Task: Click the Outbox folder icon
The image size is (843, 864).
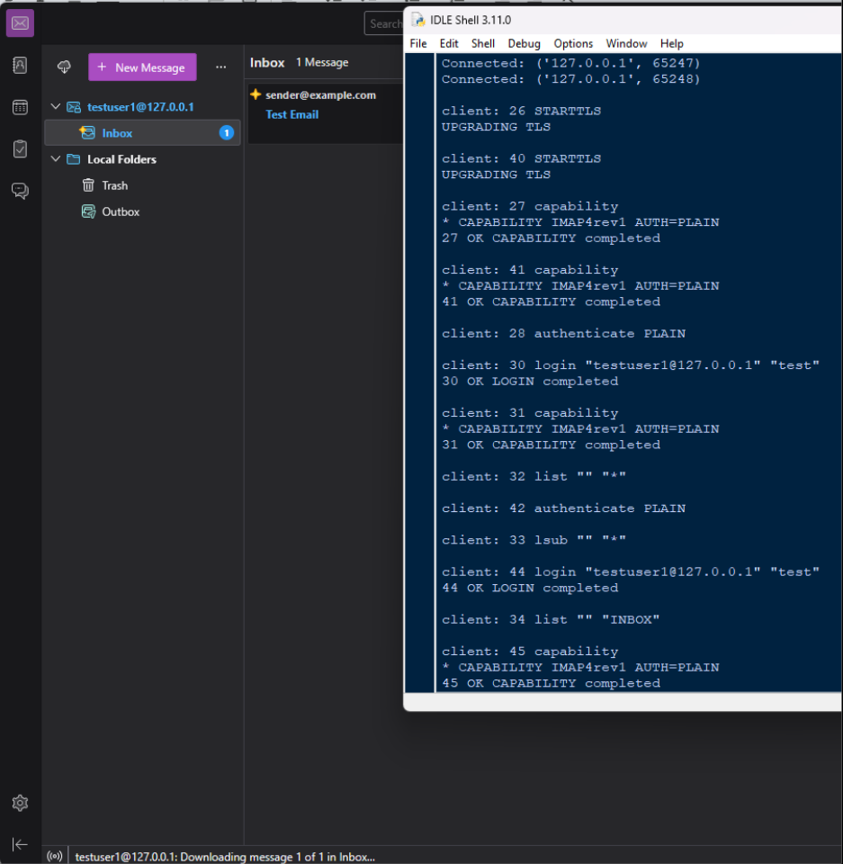Action: click(x=88, y=211)
